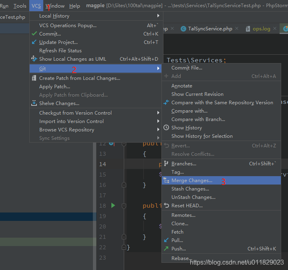The image size is (288, 270).
Task: Select Refresh File Status
Action: tap(95, 51)
